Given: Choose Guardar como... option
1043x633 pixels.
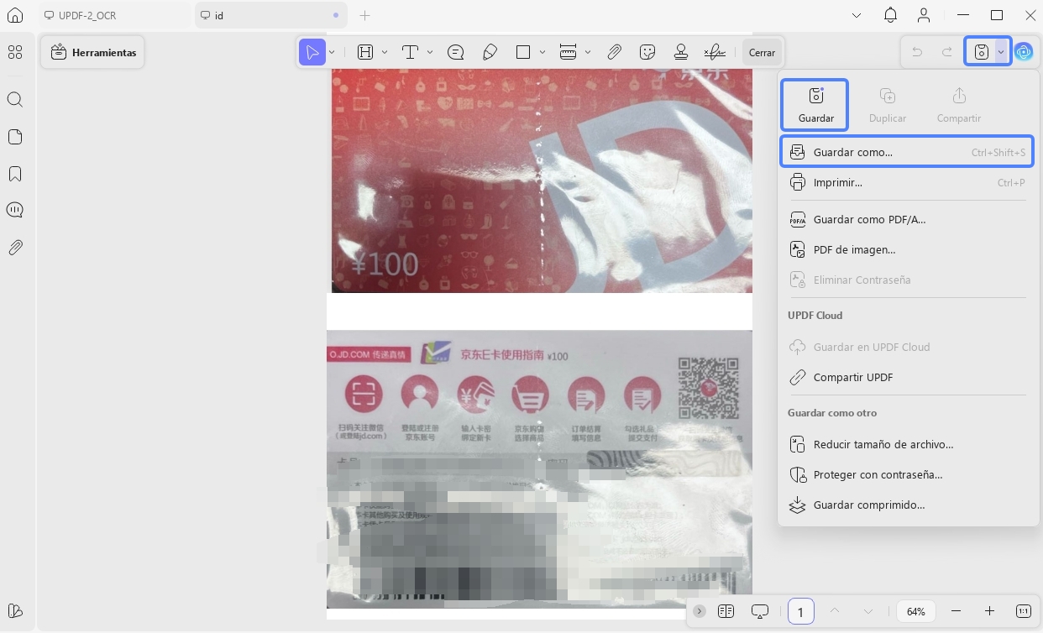Looking at the screenshot, I should click(x=907, y=152).
